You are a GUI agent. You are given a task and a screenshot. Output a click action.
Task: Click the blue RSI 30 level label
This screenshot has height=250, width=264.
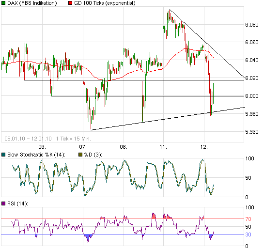coord(248,234)
